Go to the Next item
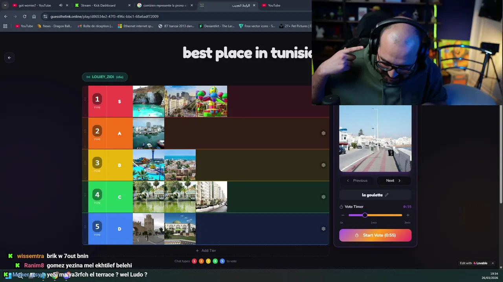Image resolution: width=503 pixels, height=282 pixels. (394, 181)
